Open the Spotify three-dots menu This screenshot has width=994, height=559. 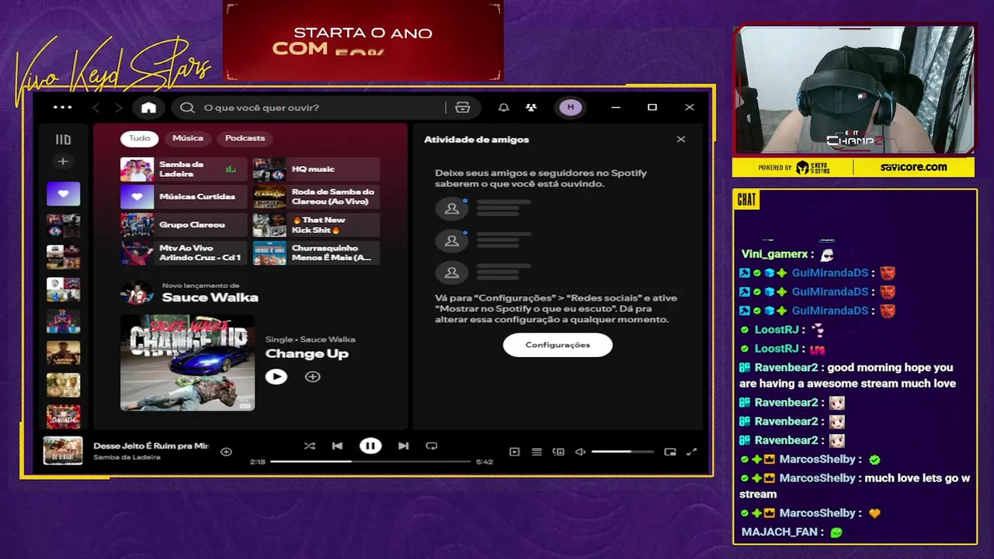(62, 108)
